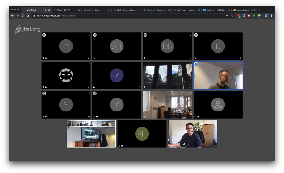This screenshot has height=173, width=284.
Task: Open the three-dot menu on the DB tile
Action: coord(190,35)
